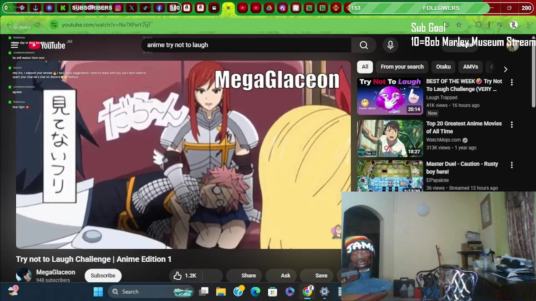Open the MegaGlaceon channel avatar
Screen dimensions: 536x301
point(24,275)
